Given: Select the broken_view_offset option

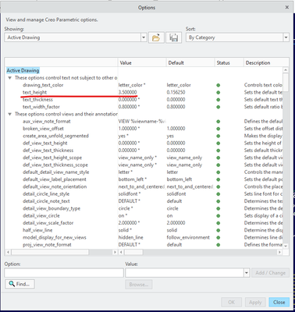Looking at the screenshot, I should tap(43, 129).
